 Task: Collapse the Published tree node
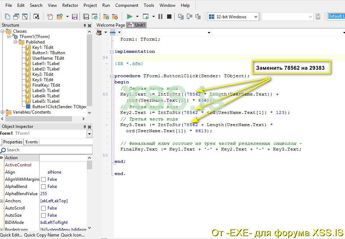15,42
